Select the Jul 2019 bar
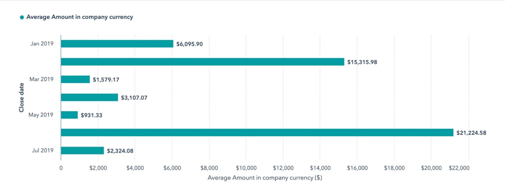This screenshot has width=505, height=188. pos(82,151)
